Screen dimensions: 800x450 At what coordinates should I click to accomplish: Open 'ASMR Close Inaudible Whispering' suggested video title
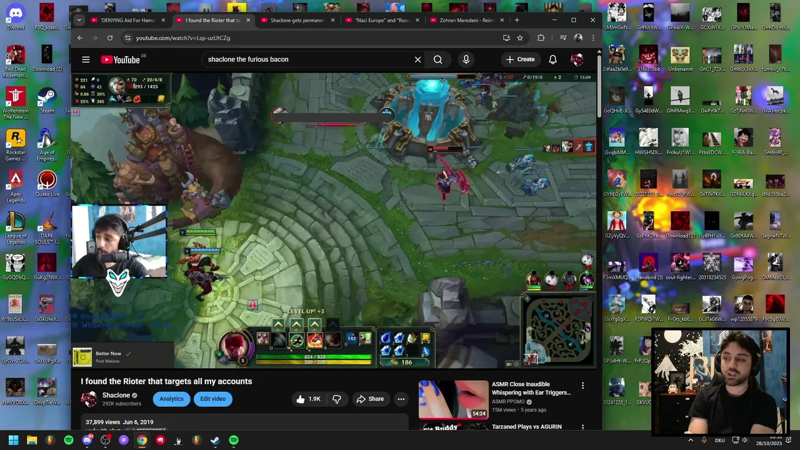[531, 388]
